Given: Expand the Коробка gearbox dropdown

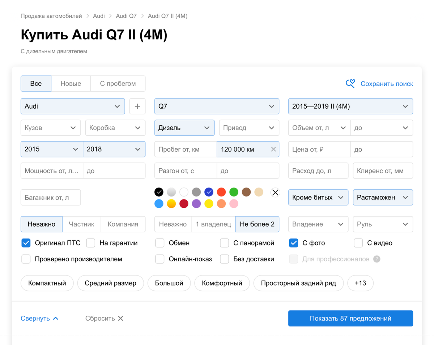Looking at the screenshot, I should coord(115,128).
